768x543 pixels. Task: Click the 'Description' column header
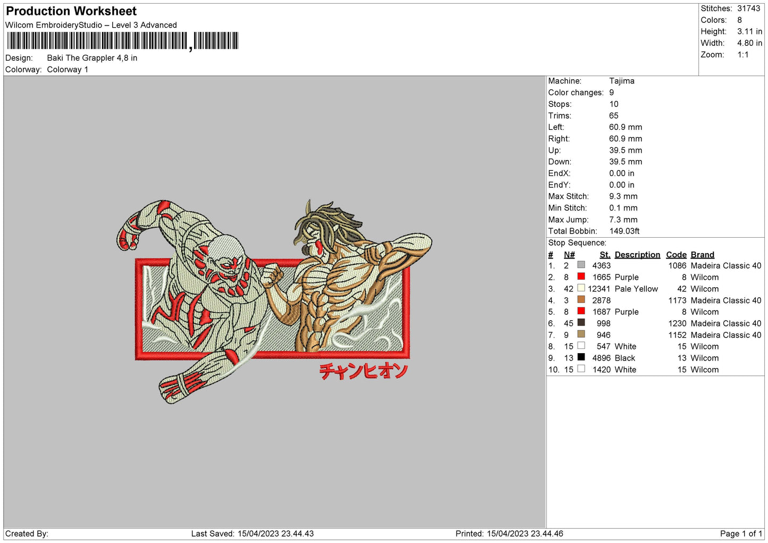637,255
